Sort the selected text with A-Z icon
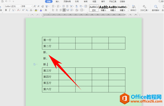The height and width of the screenshot is (106, 164). 77,6
